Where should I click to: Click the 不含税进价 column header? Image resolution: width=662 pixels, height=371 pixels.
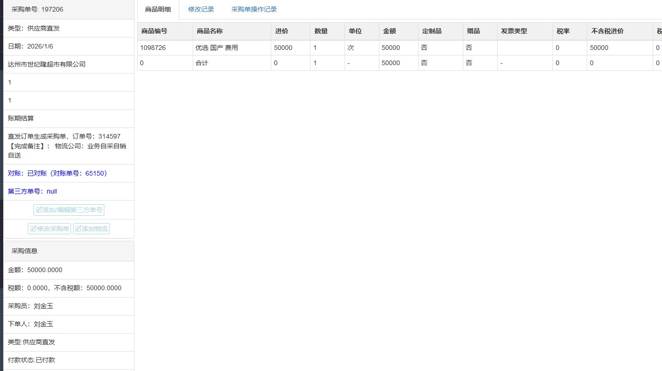(x=607, y=31)
